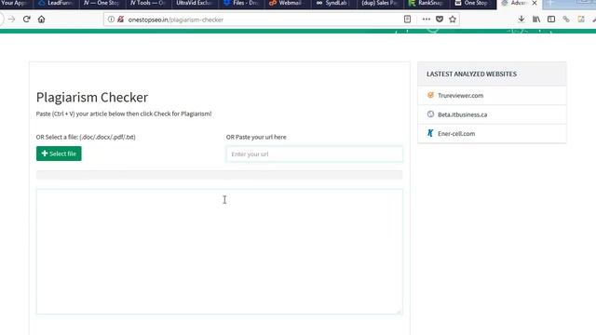596x335 pixels.
Task: Switch to the UltraVid Exclusive tab
Action: tap(195, 4)
